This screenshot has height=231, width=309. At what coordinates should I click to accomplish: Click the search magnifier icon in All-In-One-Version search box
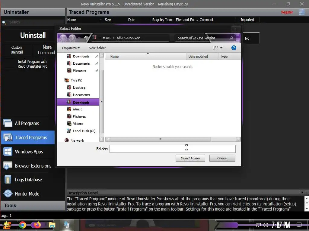[231, 38]
